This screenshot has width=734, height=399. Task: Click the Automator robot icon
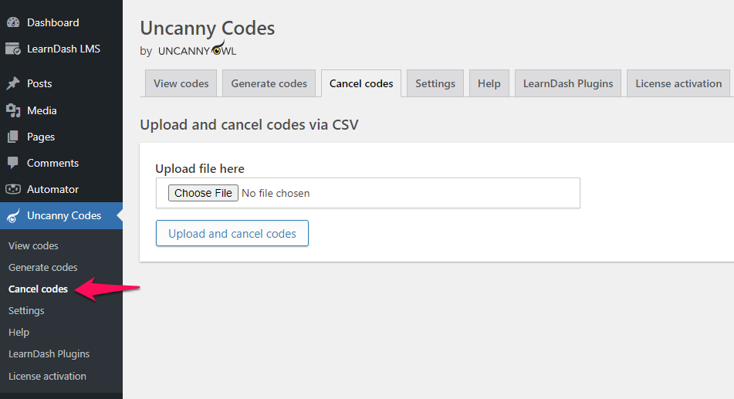13,189
